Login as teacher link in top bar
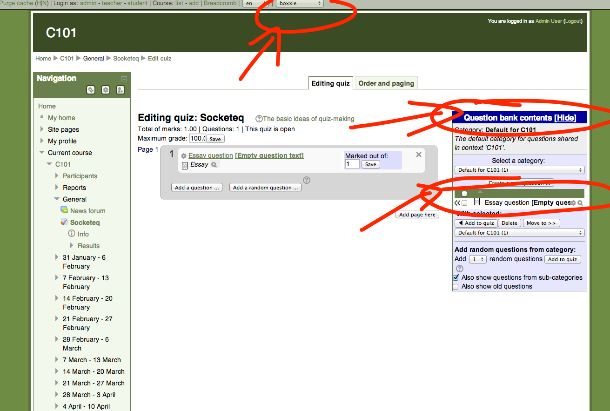610x411 pixels. tap(112, 3)
